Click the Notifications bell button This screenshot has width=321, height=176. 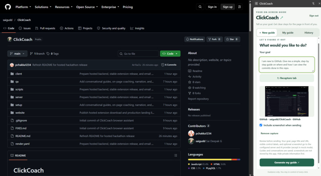(195, 39)
